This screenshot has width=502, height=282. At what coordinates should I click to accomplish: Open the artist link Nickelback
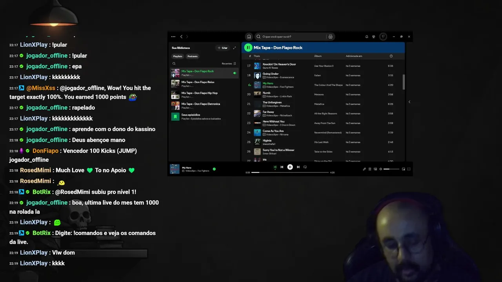(x=286, y=116)
